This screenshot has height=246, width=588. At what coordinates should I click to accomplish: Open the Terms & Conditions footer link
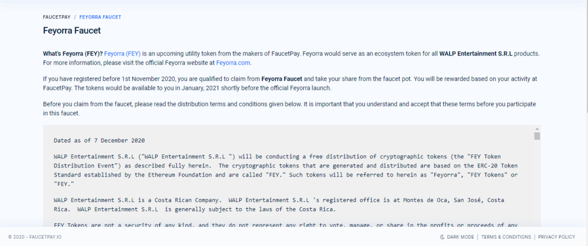[506, 237]
